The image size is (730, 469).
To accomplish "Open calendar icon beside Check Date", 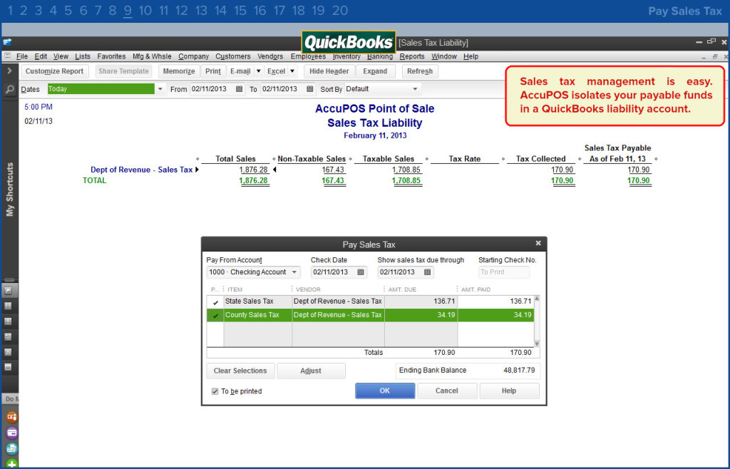I will click(361, 272).
